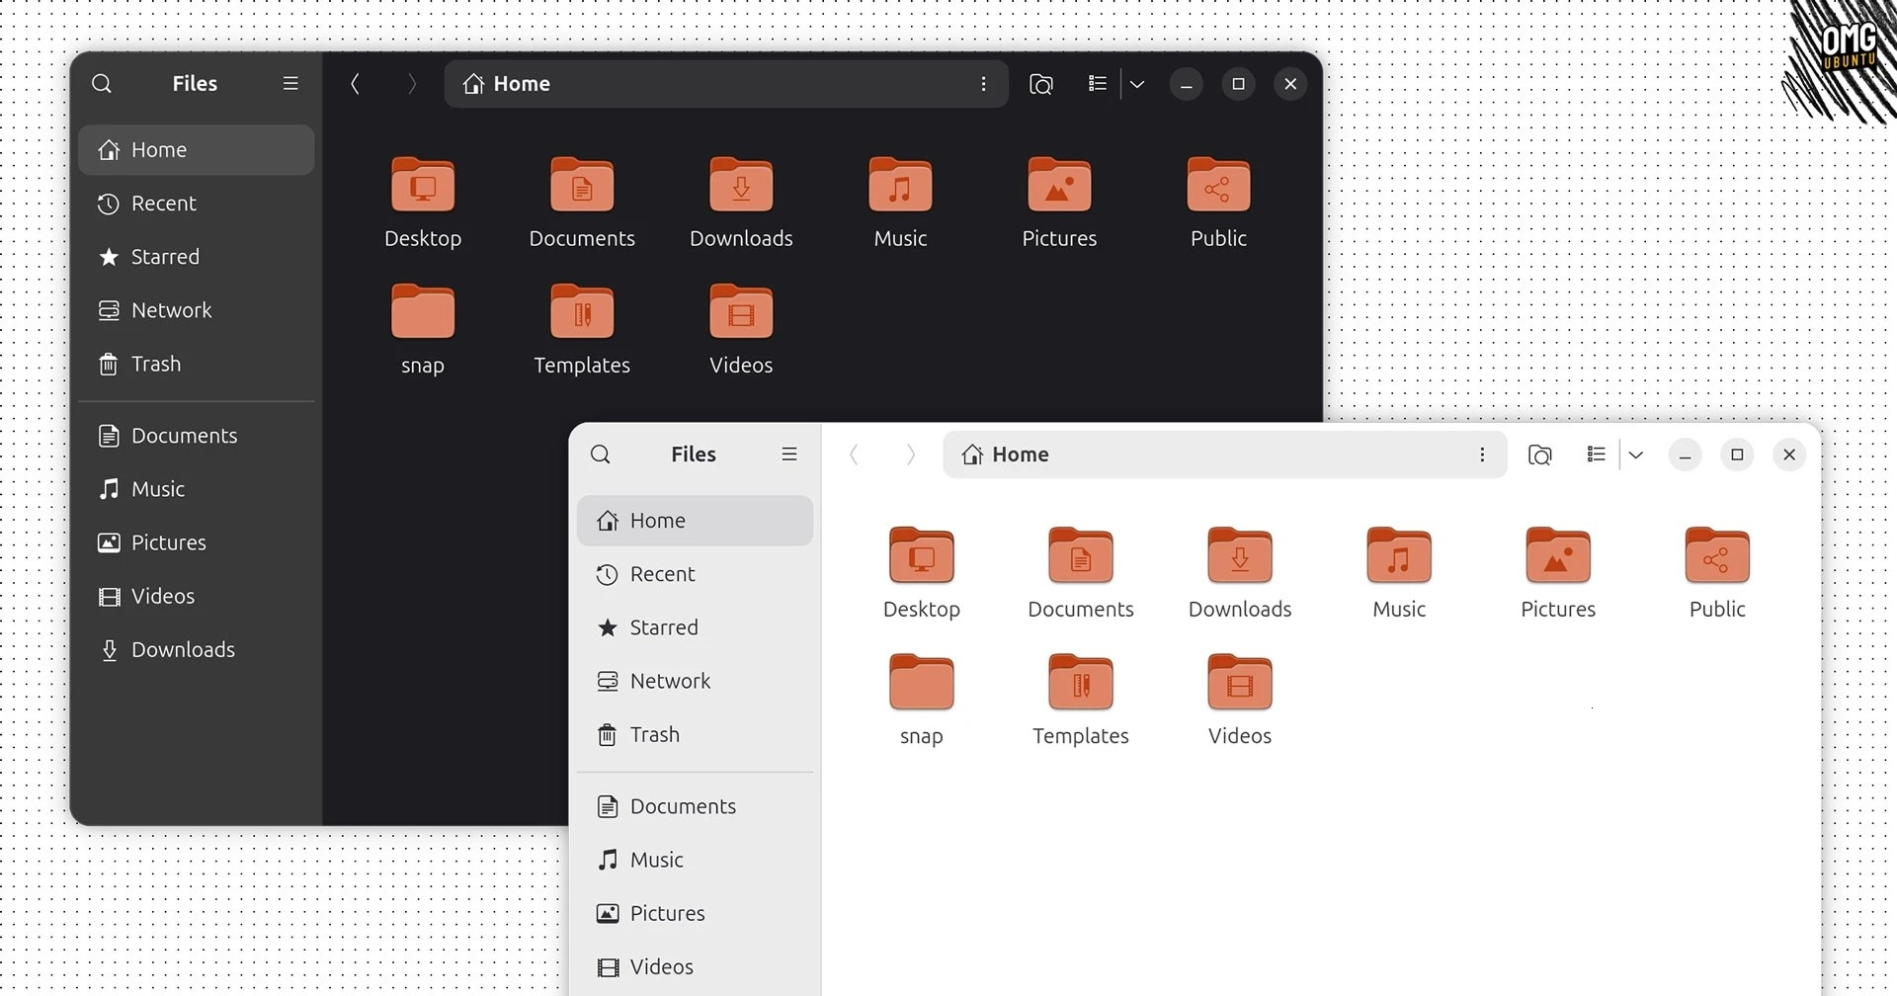
Task: Go back using dark window's back arrow
Action: 356,84
